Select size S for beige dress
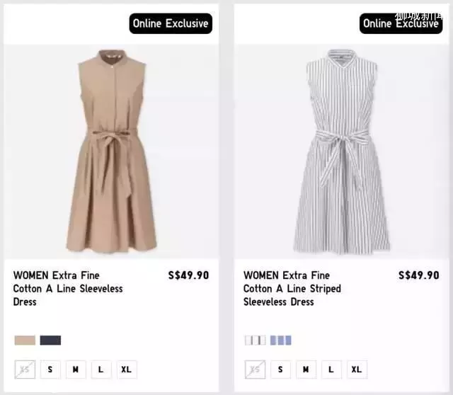453x395 pixels. click(50, 370)
